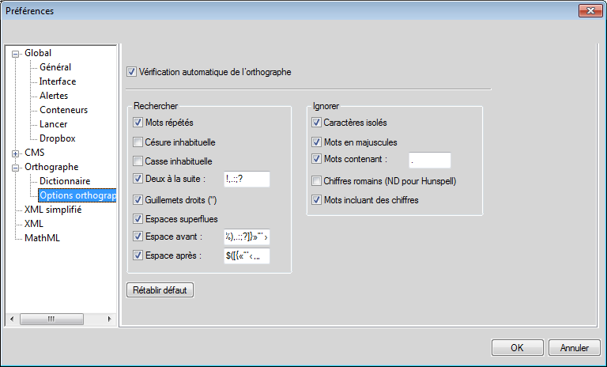Click the Rétablir défaut button

(x=160, y=290)
